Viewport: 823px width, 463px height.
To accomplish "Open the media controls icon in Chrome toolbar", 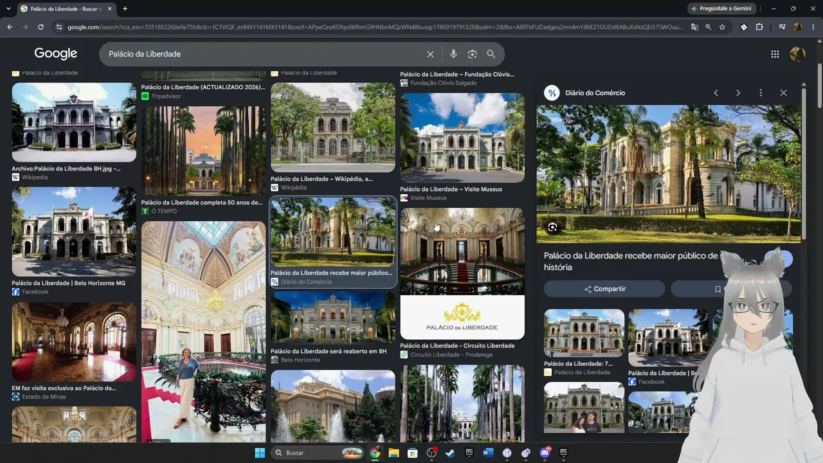I will click(782, 27).
